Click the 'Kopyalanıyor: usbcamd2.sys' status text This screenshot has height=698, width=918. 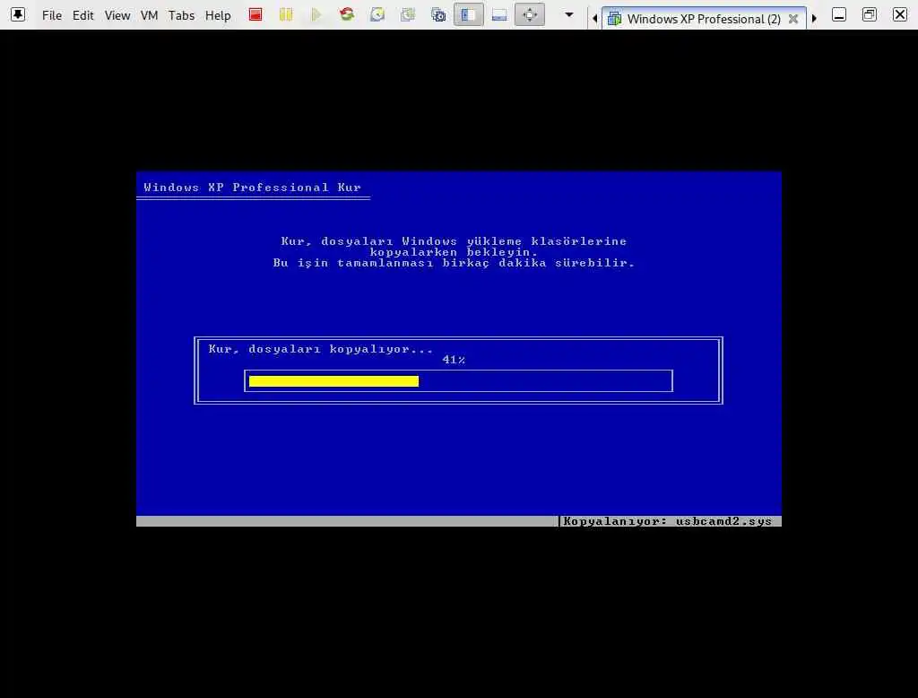coord(667,521)
